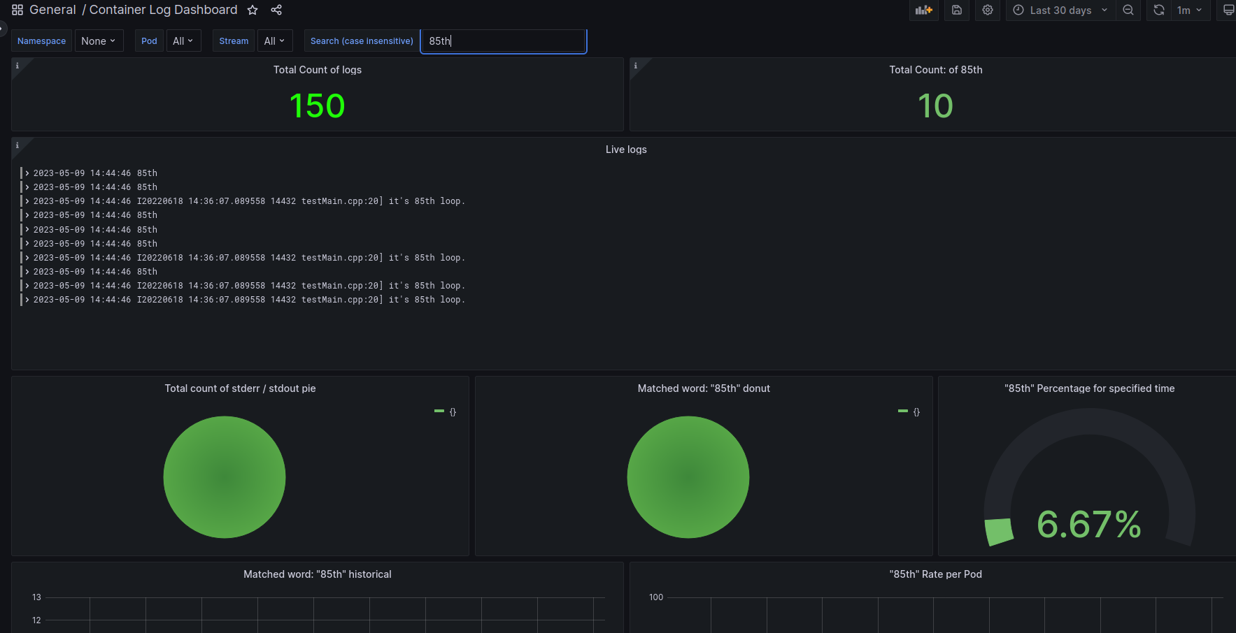Toggle the stderr / stdout pie legend series
The height and width of the screenshot is (633, 1236).
point(446,412)
